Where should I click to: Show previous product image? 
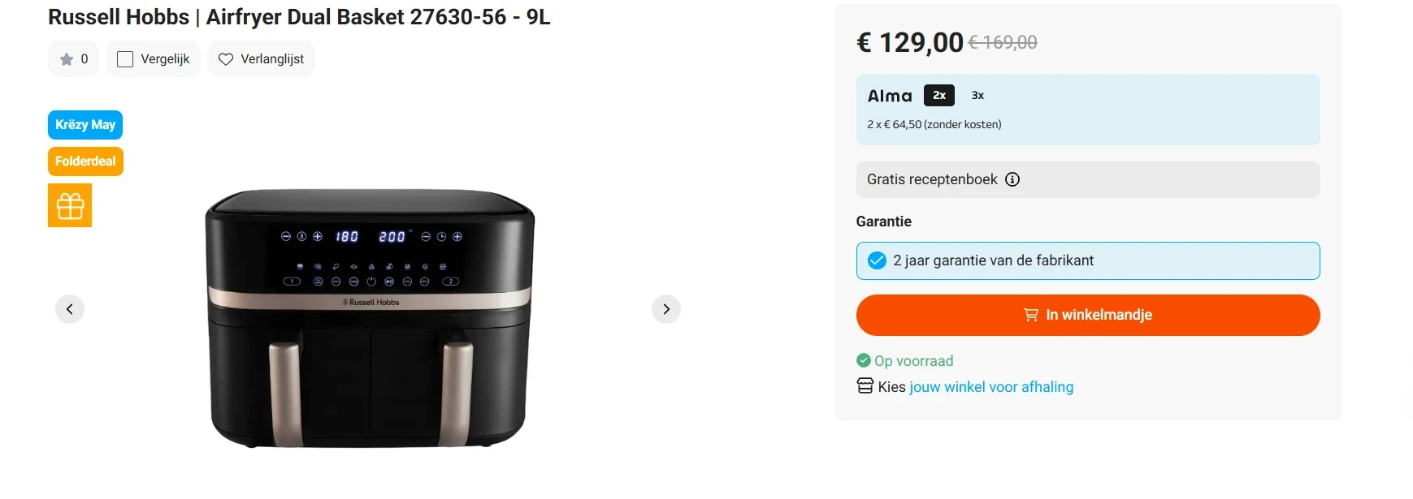click(70, 309)
